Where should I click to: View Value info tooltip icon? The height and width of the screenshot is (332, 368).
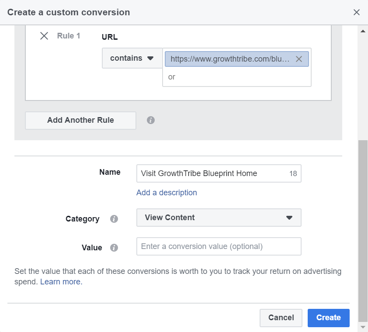coord(114,248)
